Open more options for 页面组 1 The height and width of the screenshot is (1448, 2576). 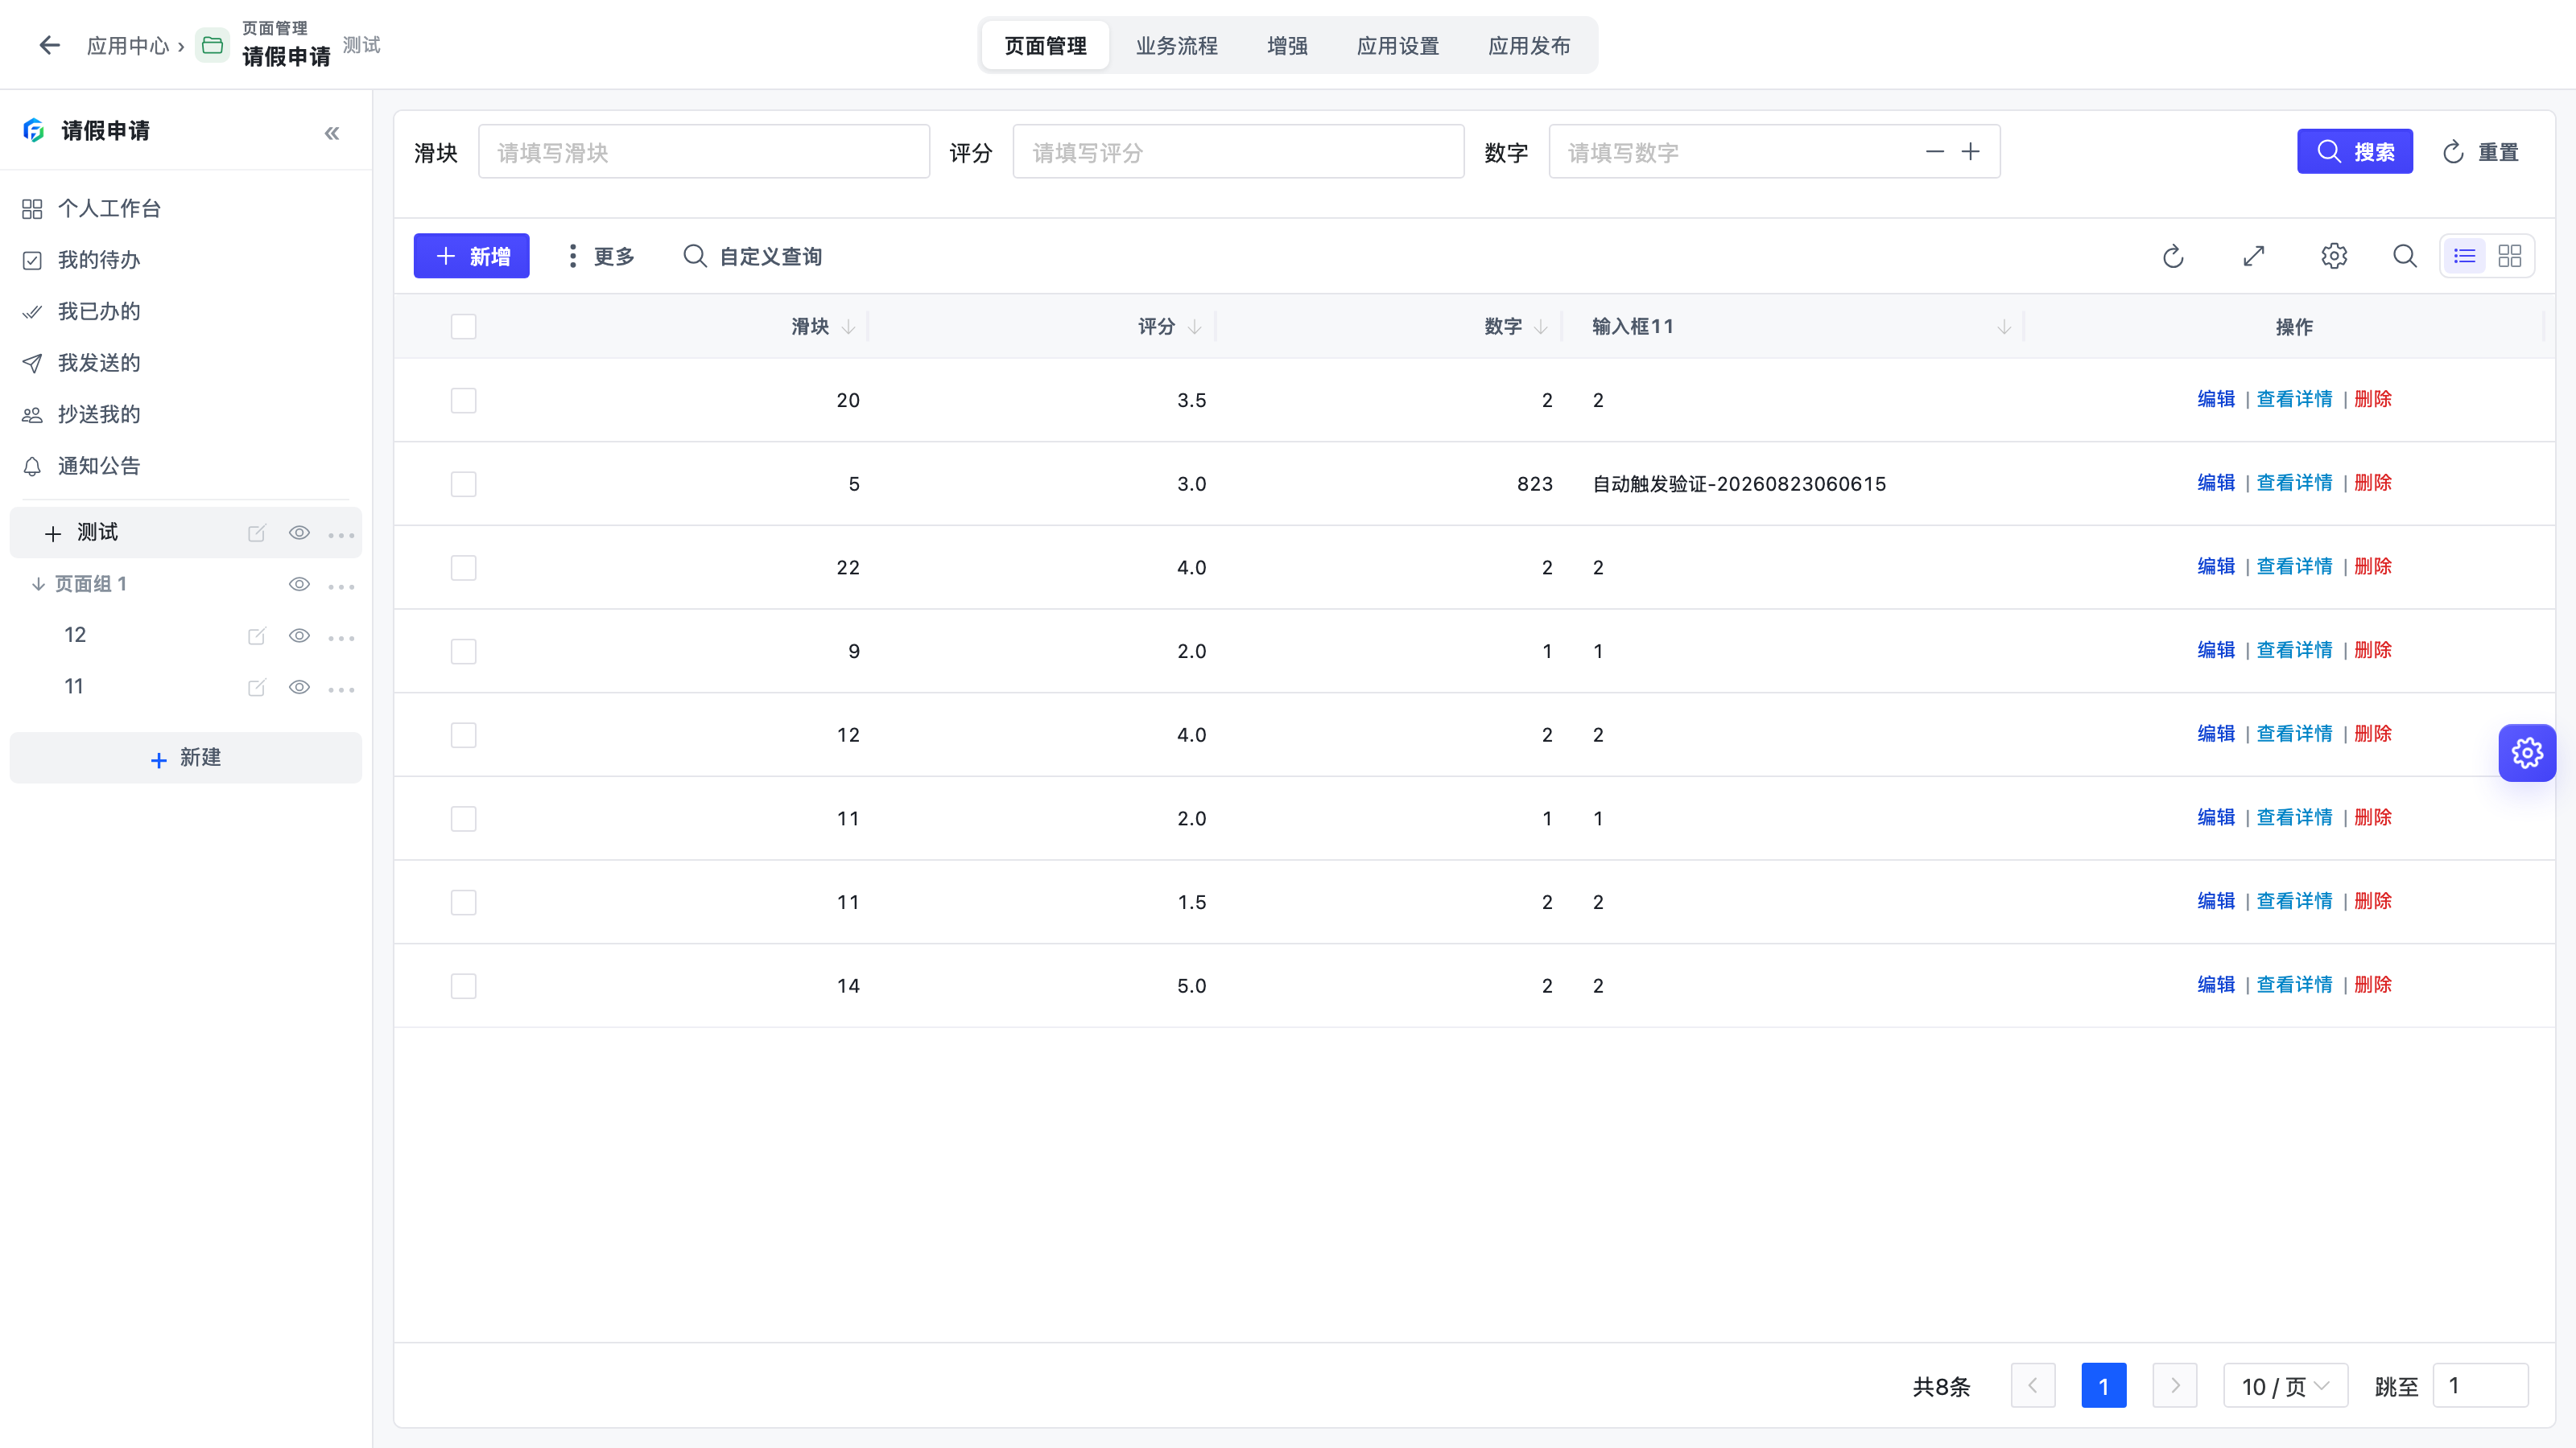click(x=341, y=586)
